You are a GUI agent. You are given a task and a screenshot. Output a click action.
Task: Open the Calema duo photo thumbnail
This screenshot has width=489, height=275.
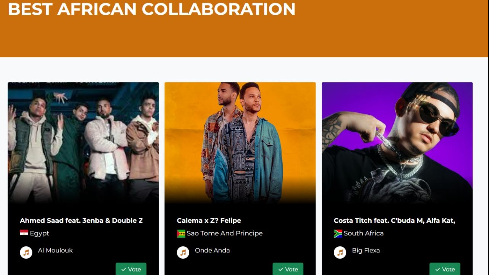(x=240, y=143)
